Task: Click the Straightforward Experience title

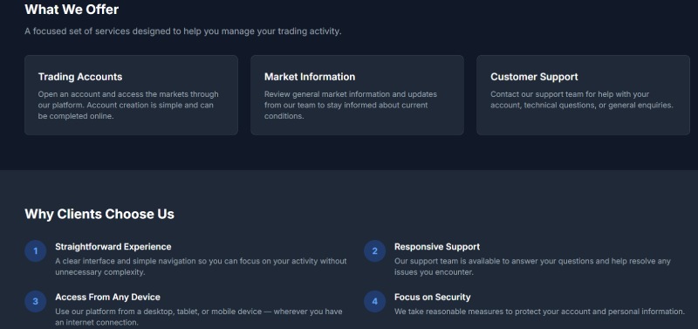Action: pos(113,247)
